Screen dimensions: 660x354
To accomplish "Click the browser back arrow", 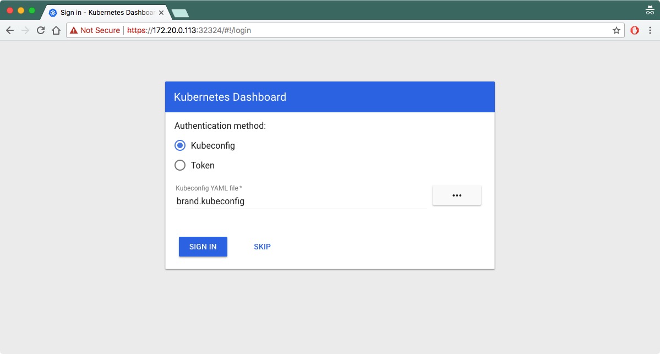I will click(x=9, y=30).
